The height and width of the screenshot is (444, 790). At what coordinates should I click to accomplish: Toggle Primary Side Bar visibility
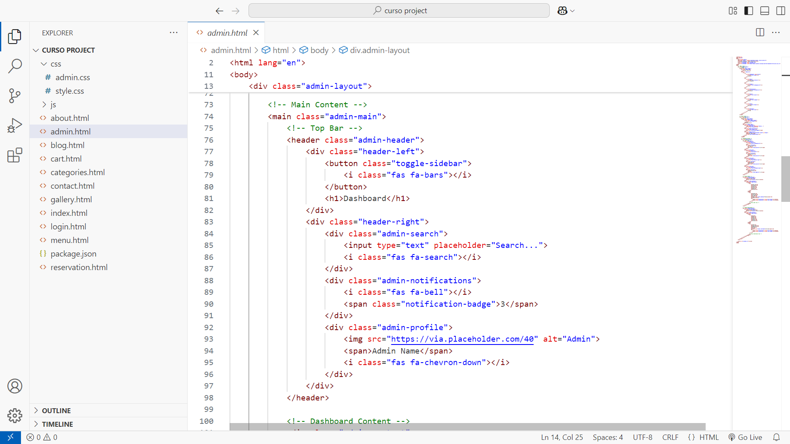[x=749, y=11]
